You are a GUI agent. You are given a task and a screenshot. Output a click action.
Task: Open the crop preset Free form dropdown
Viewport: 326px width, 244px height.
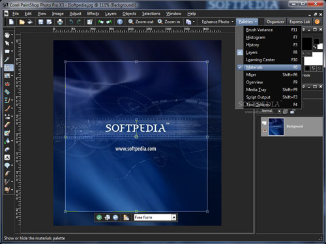(174, 217)
